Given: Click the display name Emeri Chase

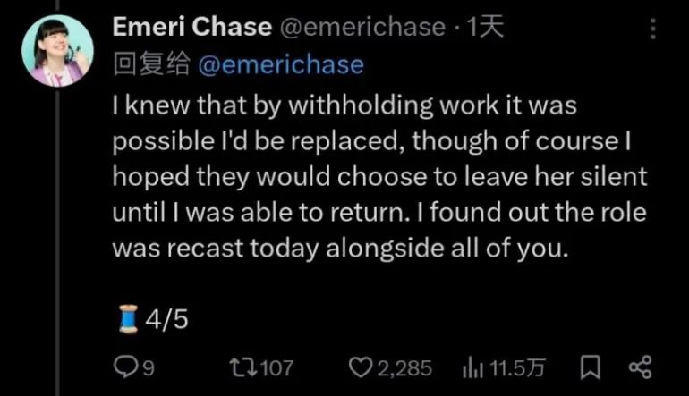Looking at the screenshot, I should pyautogui.click(x=191, y=28).
